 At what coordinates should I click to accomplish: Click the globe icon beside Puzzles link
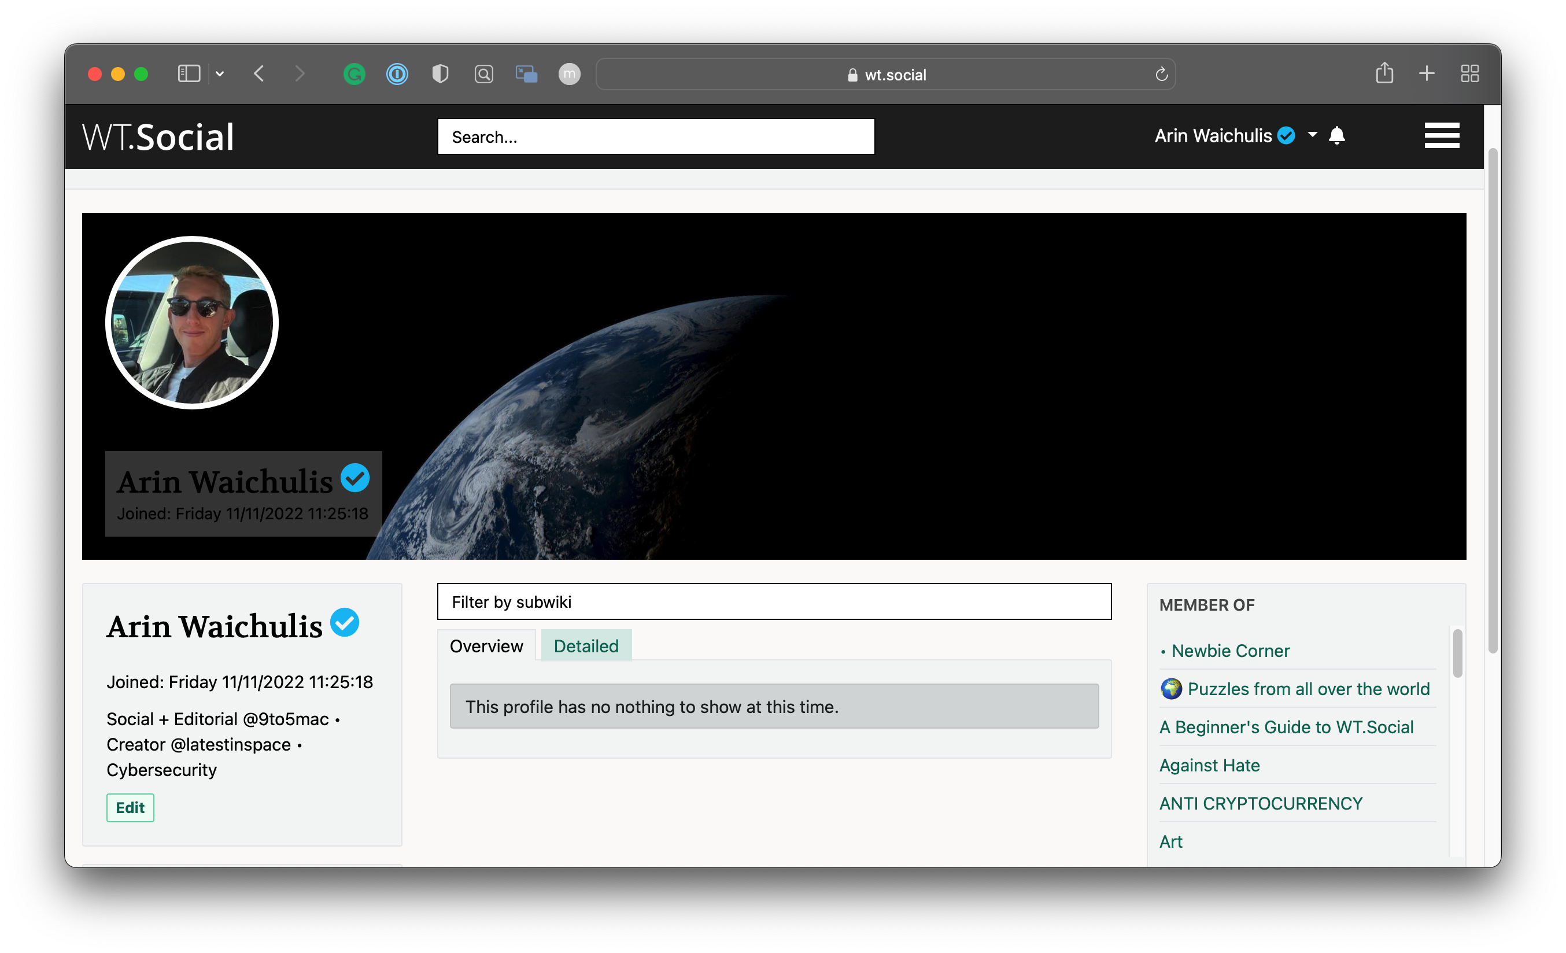[1170, 689]
